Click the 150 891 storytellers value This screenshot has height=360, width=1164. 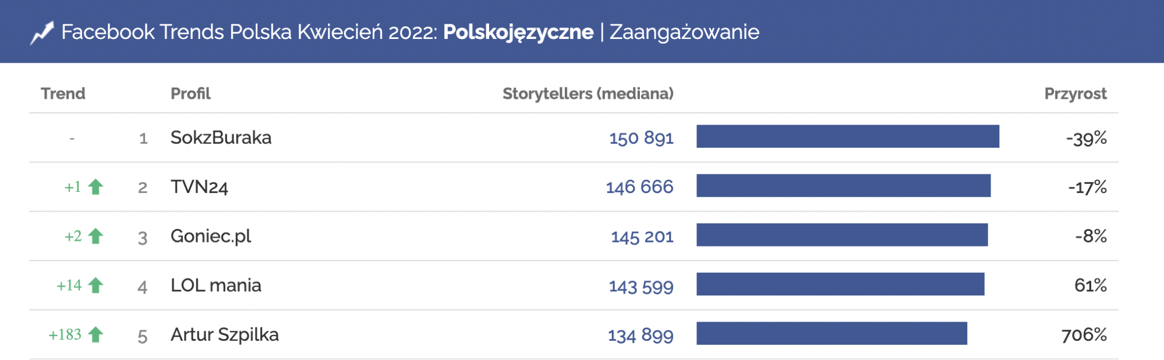(x=641, y=138)
